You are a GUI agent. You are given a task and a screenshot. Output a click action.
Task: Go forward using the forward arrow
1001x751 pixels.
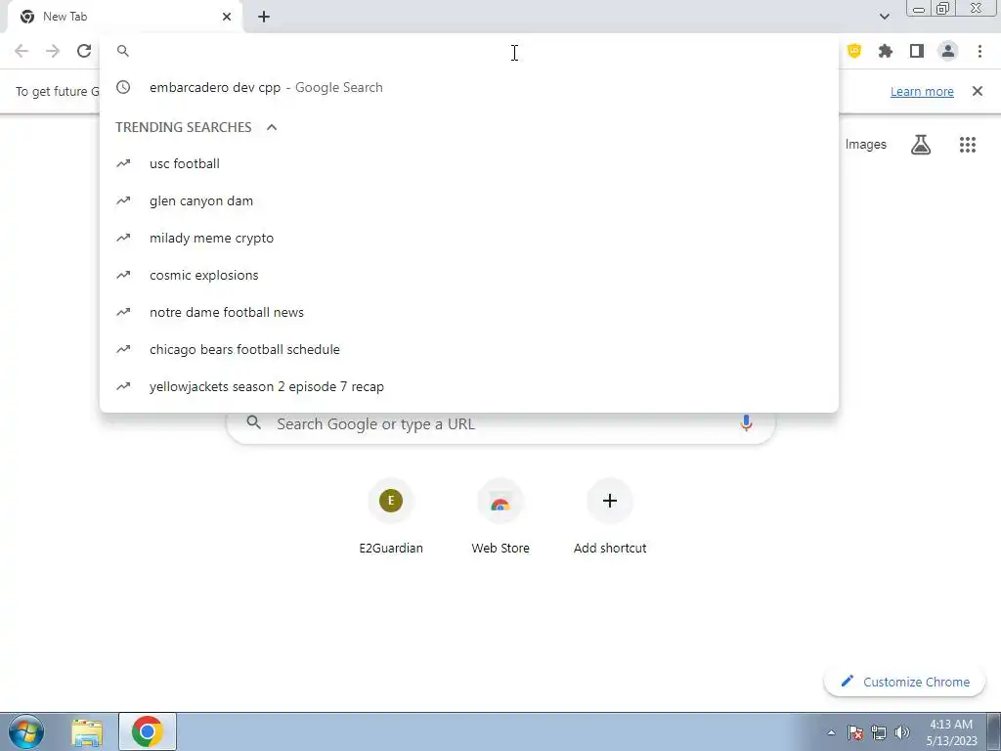(x=53, y=51)
